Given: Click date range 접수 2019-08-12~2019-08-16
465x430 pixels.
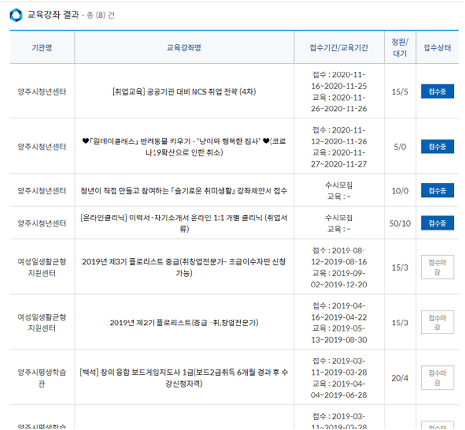Looking at the screenshot, I should [x=339, y=256].
